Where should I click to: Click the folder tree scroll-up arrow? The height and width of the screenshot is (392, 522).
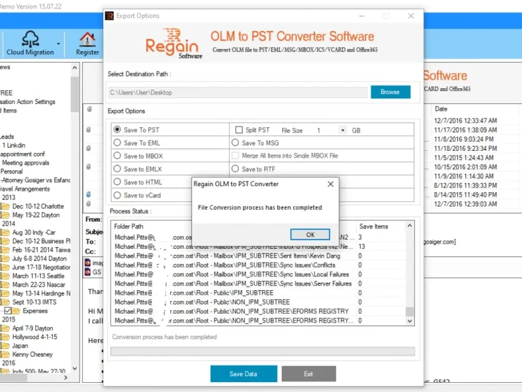[x=74, y=67]
